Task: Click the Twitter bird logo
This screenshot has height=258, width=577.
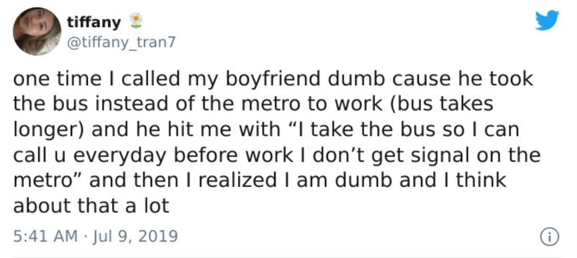Action: [547, 20]
